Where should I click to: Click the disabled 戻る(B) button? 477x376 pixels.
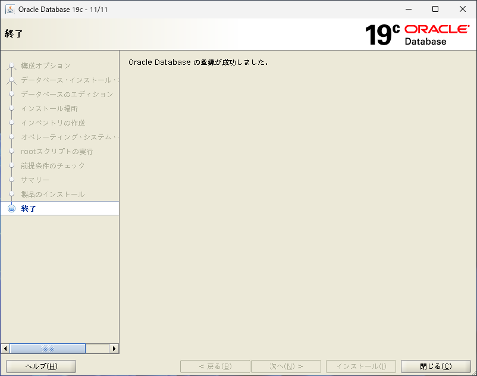[215, 366]
